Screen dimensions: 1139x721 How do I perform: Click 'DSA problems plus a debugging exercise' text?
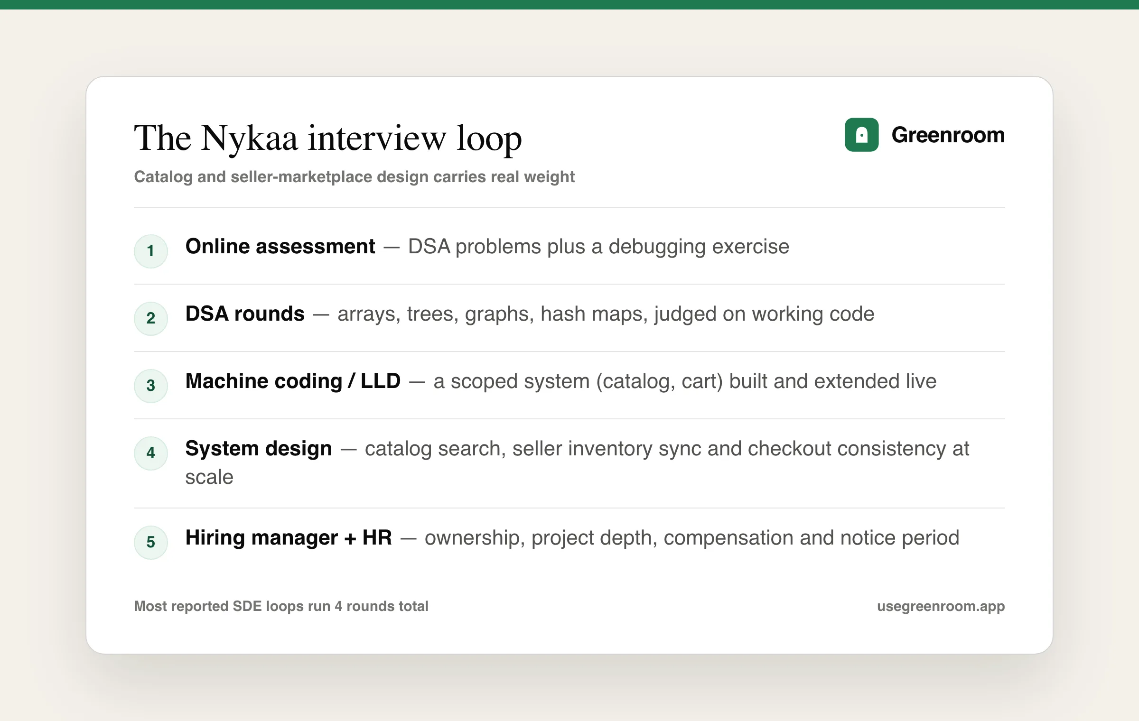(598, 247)
